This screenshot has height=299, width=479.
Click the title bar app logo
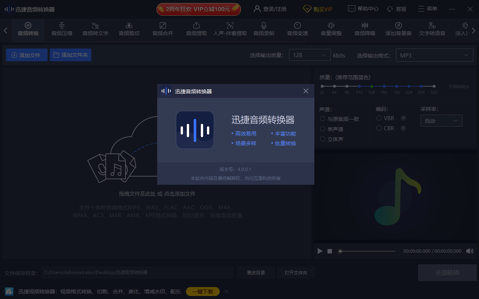click(9, 9)
